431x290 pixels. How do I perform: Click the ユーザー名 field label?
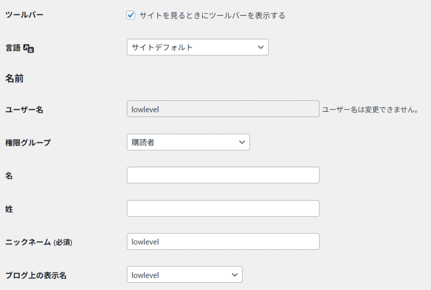(x=24, y=110)
